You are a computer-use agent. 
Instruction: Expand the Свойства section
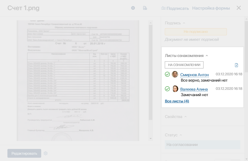pos(185,117)
